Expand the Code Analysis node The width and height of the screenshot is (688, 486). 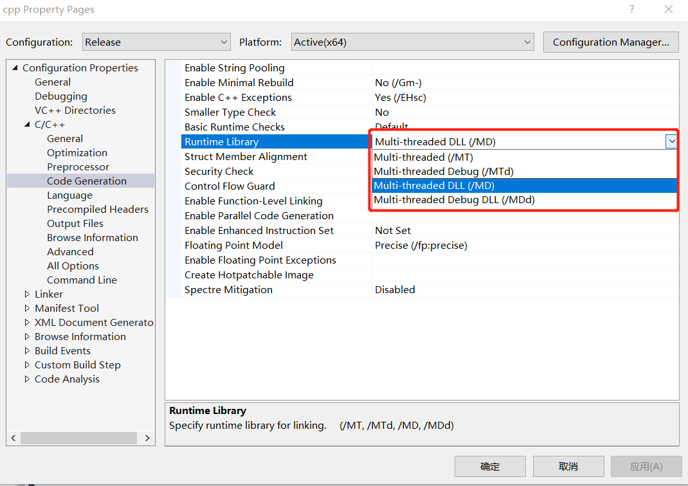point(27,379)
